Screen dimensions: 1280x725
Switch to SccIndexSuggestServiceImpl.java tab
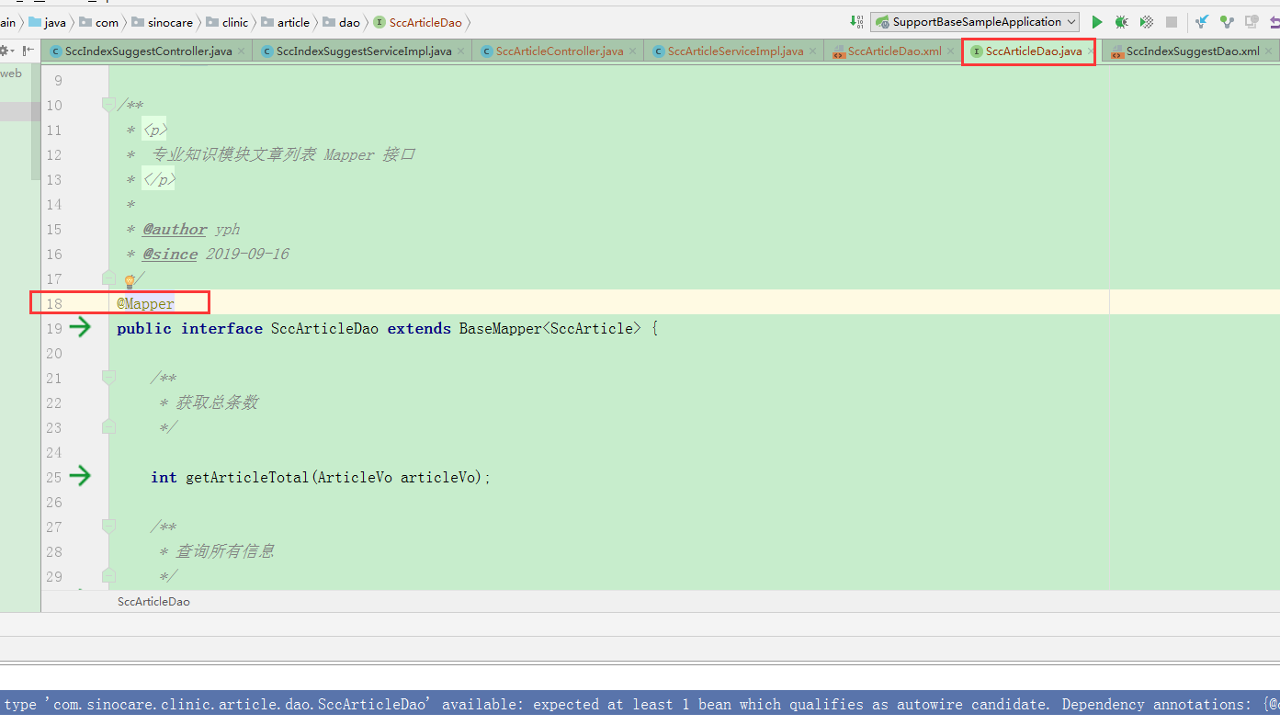tap(363, 51)
